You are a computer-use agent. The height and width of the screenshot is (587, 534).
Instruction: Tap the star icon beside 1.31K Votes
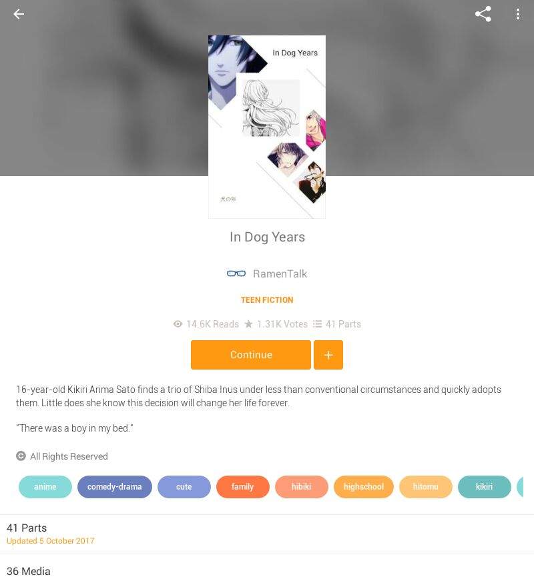(248, 324)
